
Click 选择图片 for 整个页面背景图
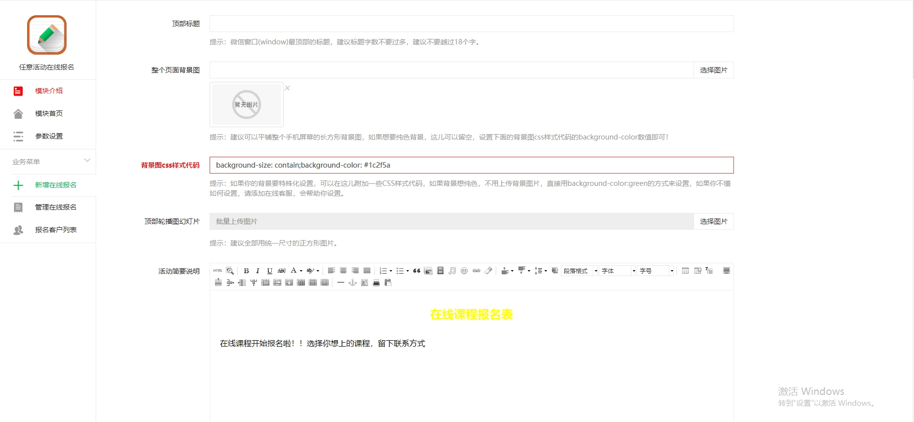(713, 70)
